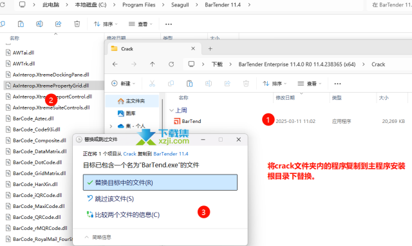Open the 排序 sort dropdown in BarTender 11.4 window
This screenshot has height=246, width=412.
pyautogui.click(x=106, y=24)
